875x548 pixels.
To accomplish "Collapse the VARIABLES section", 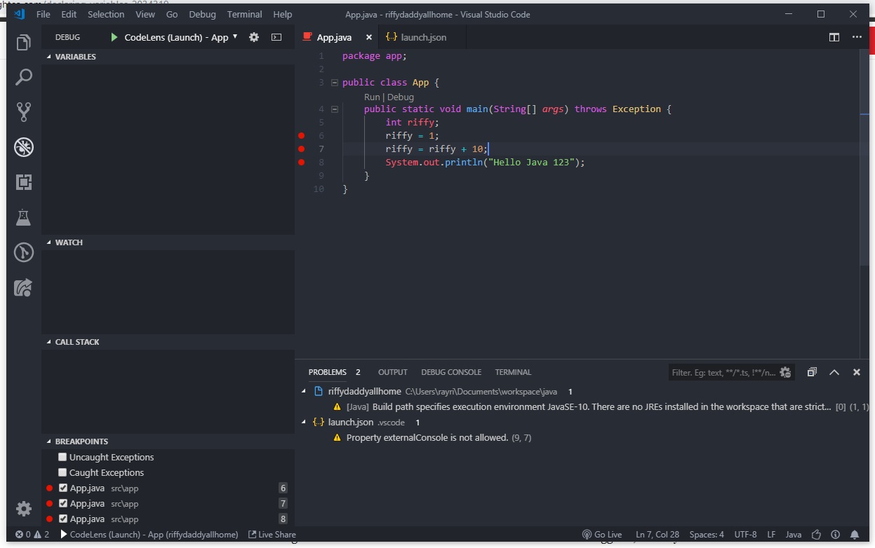I will (168, 57).
